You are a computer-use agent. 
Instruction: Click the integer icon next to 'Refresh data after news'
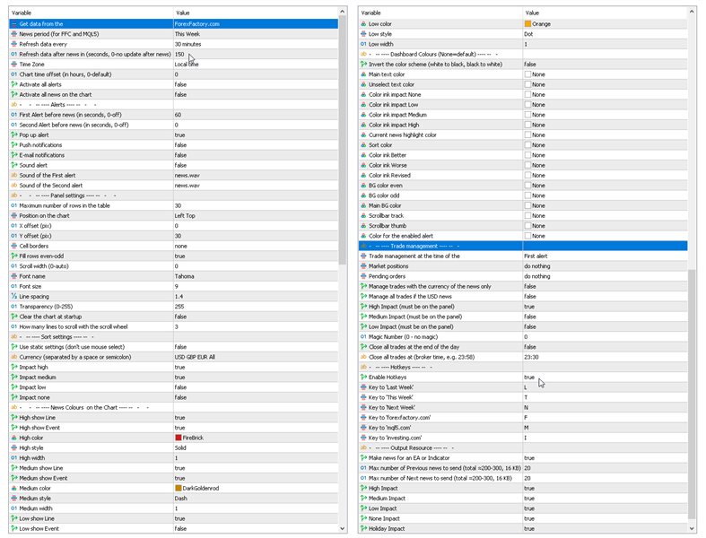14,54
